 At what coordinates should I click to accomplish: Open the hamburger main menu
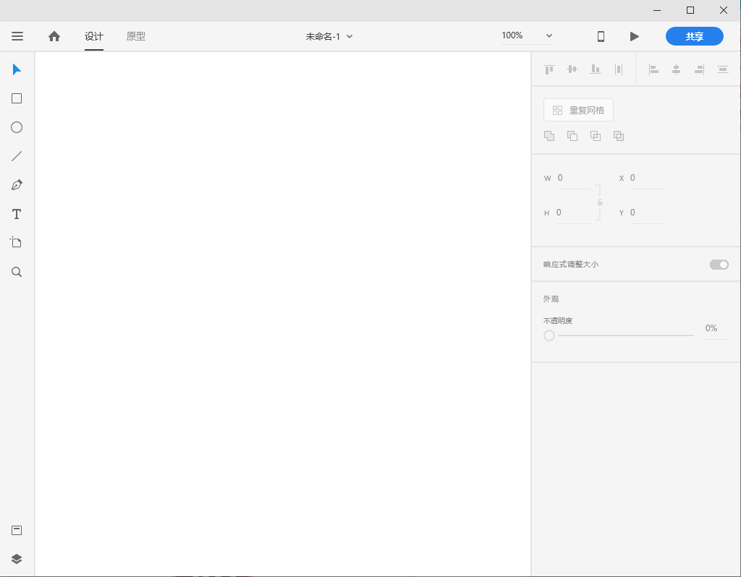point(17,36)
